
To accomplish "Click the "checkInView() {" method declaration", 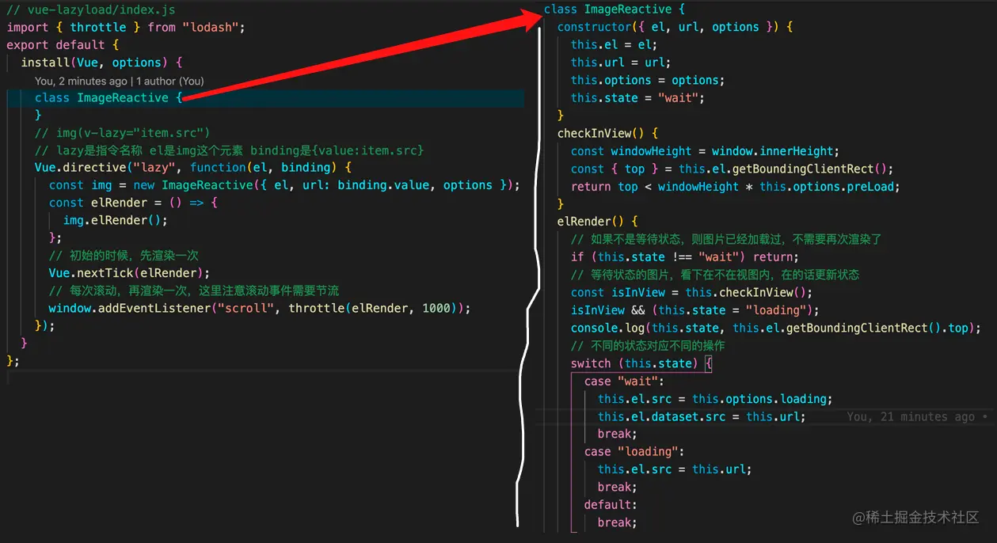I will pyautogui.click(x=608, y=133).
